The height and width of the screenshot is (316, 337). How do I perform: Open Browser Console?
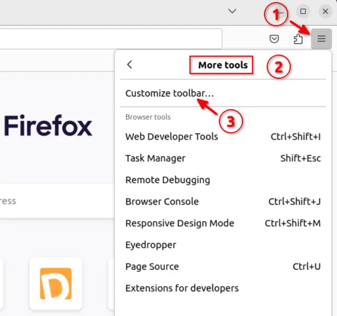click(223, 202)
